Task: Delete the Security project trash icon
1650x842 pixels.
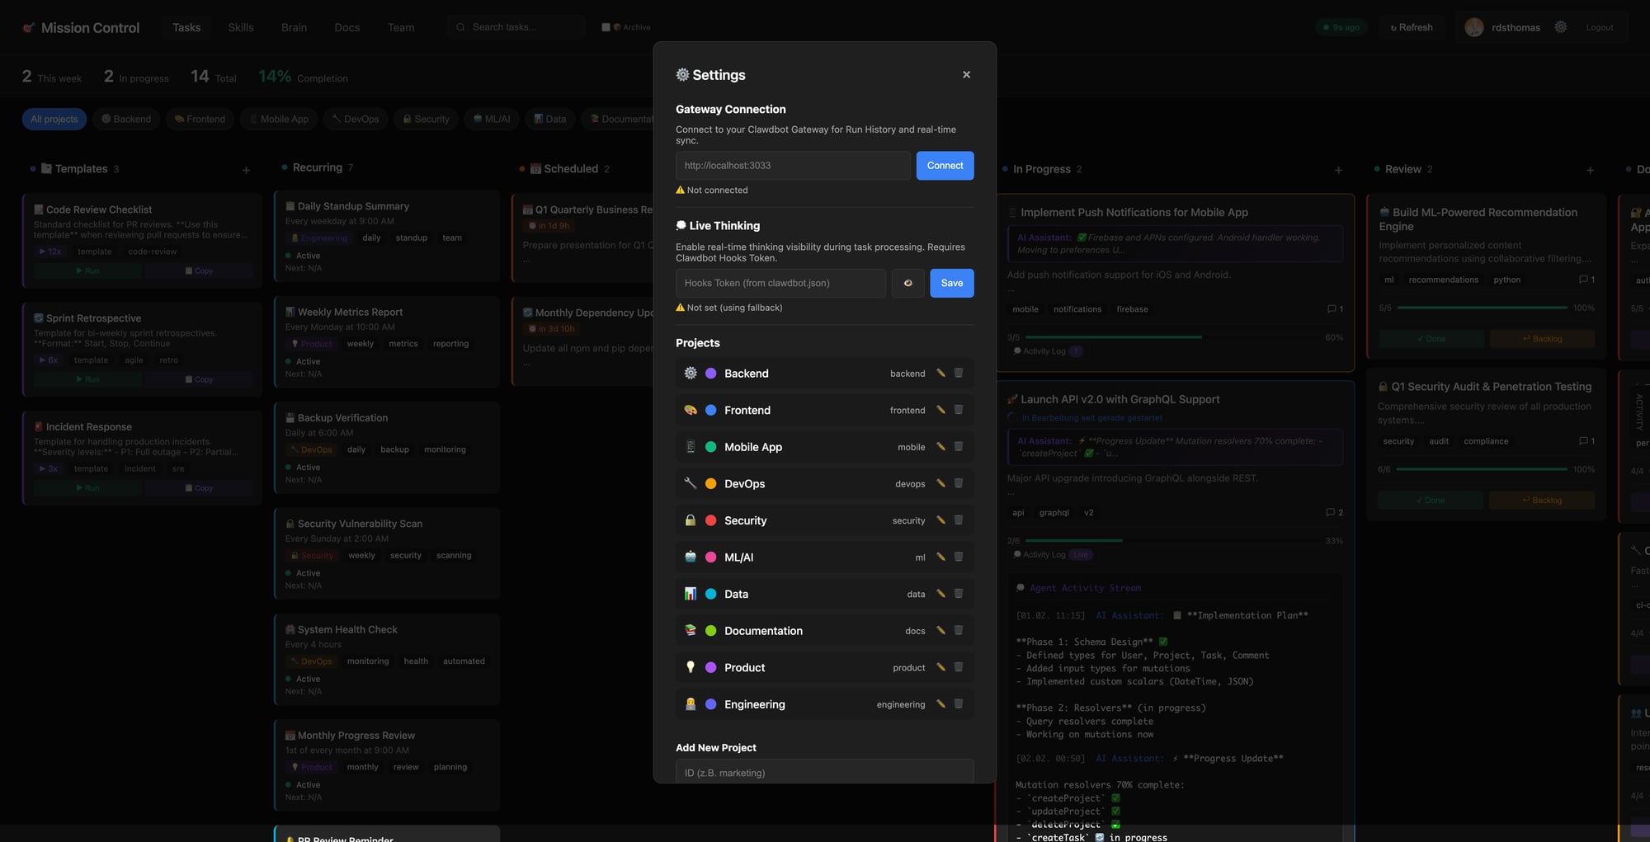Action: click(x=959, y=520)
